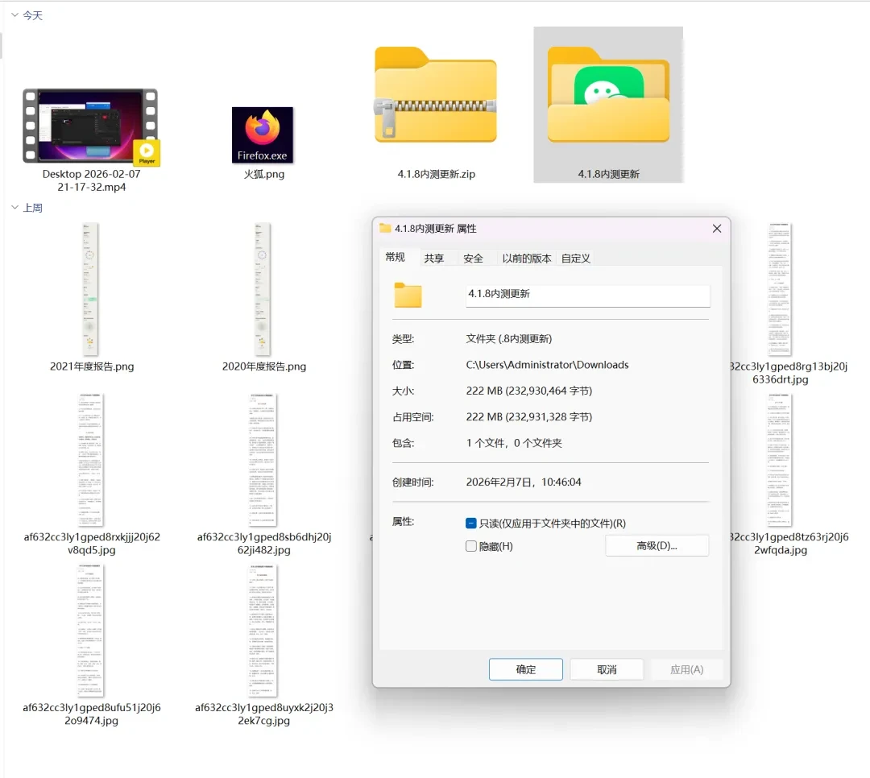The image size is (870, 778).
Task: Open 2021年度报告.png thumbnail
Action: (x=90, y=289)
